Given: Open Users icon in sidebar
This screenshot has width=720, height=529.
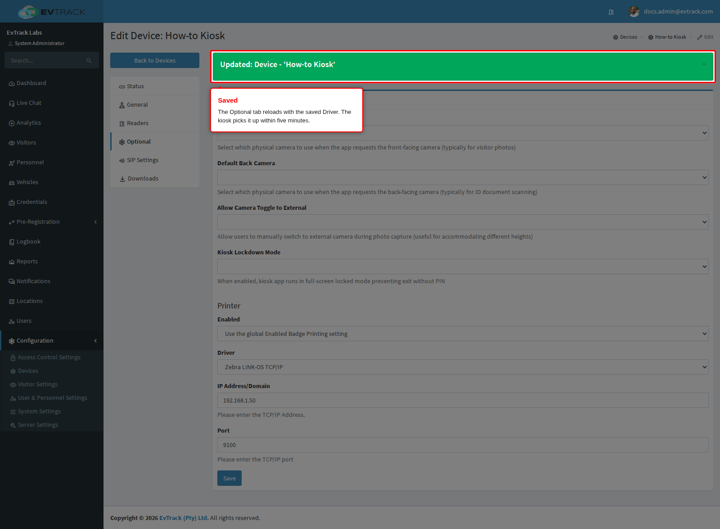Looking at the screenshot, I should tap(12, 321).
